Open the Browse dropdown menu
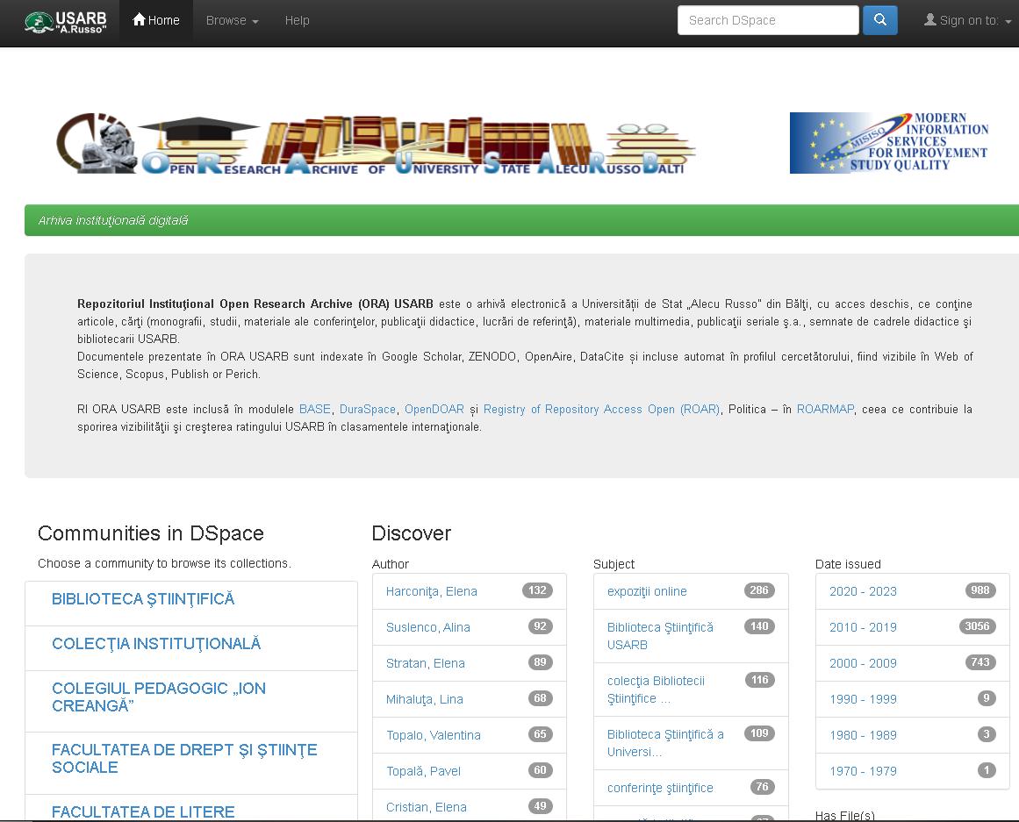 click(x=232, y=21)
